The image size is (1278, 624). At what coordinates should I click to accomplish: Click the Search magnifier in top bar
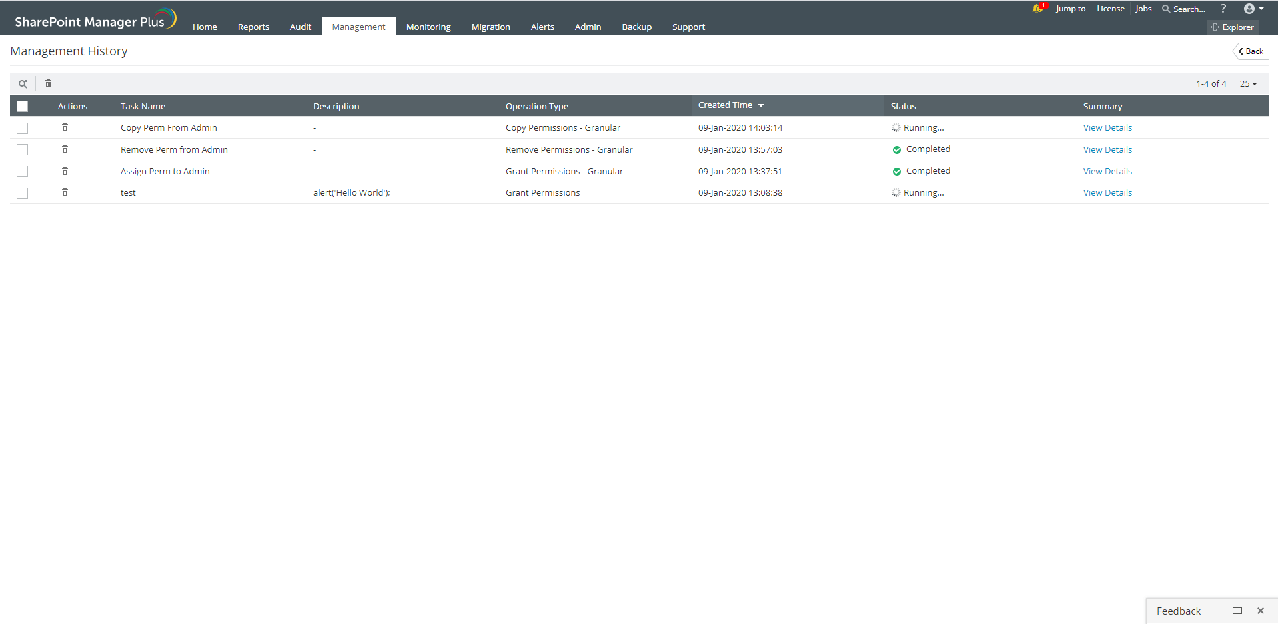tap(1166, 9)
